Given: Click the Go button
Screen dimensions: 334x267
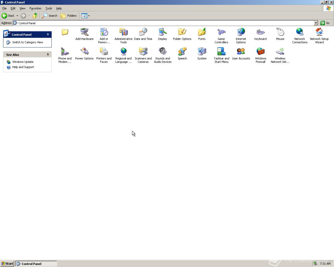Looking at the screenshot, I should coord(325,23).
